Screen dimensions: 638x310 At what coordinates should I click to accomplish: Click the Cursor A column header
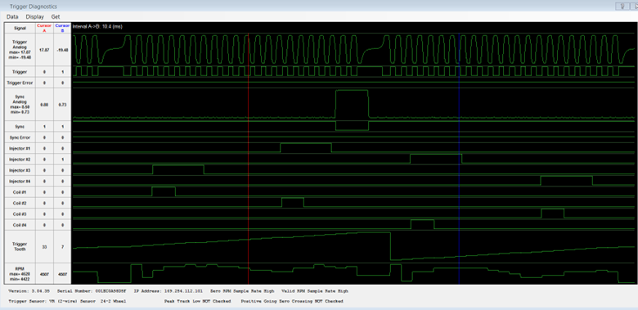point(44,28)
